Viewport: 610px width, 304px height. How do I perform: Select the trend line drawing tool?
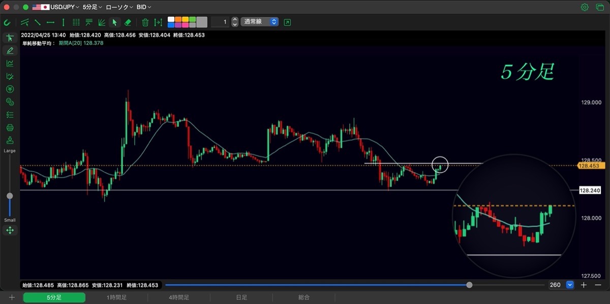click(x=38, y=22)
